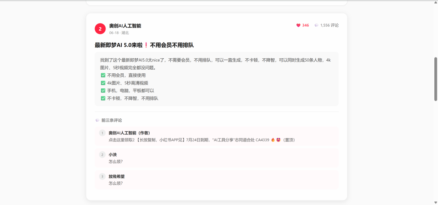Click the heart-eyes emoji in pinned comment
438x205 pixels.
(278, 140)
